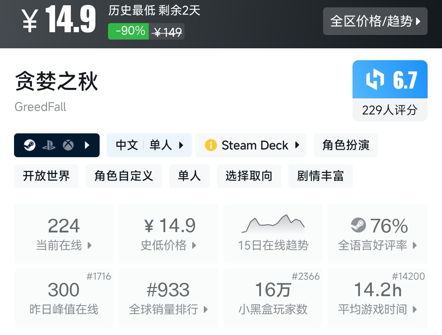This screenshot has height=335, width=442.
Task: Click the -90% discount badge
Action: pos(128,31)
